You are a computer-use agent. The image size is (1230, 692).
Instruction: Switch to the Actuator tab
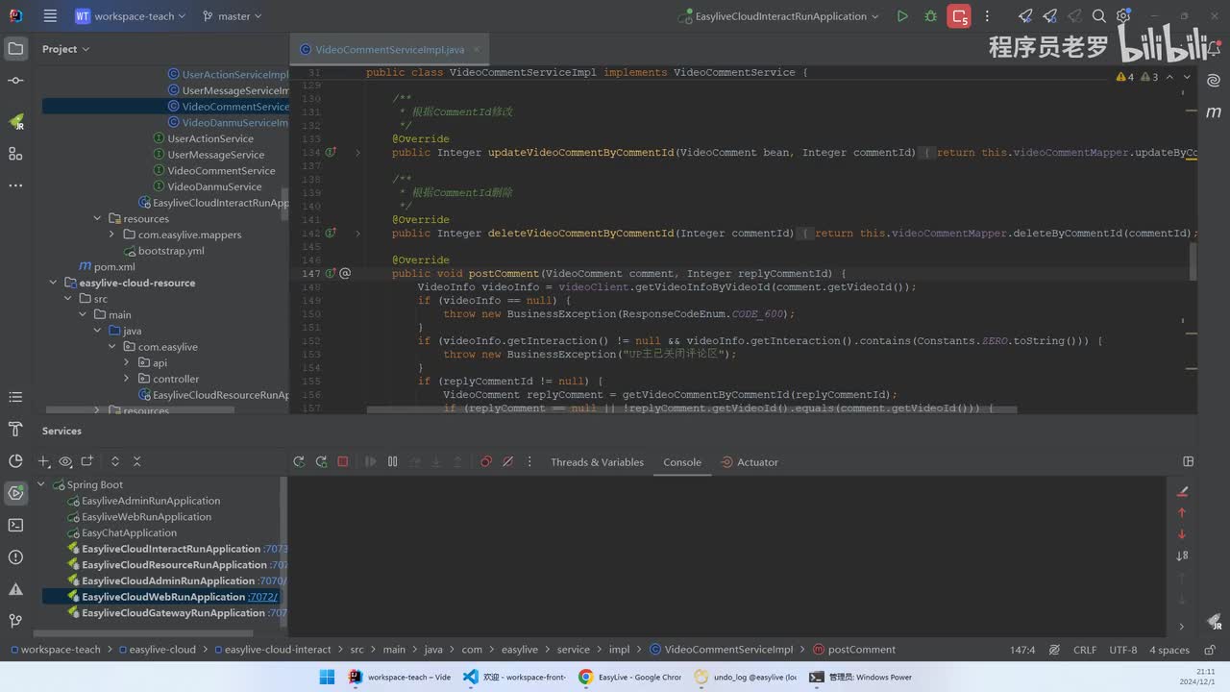point(757,462)
